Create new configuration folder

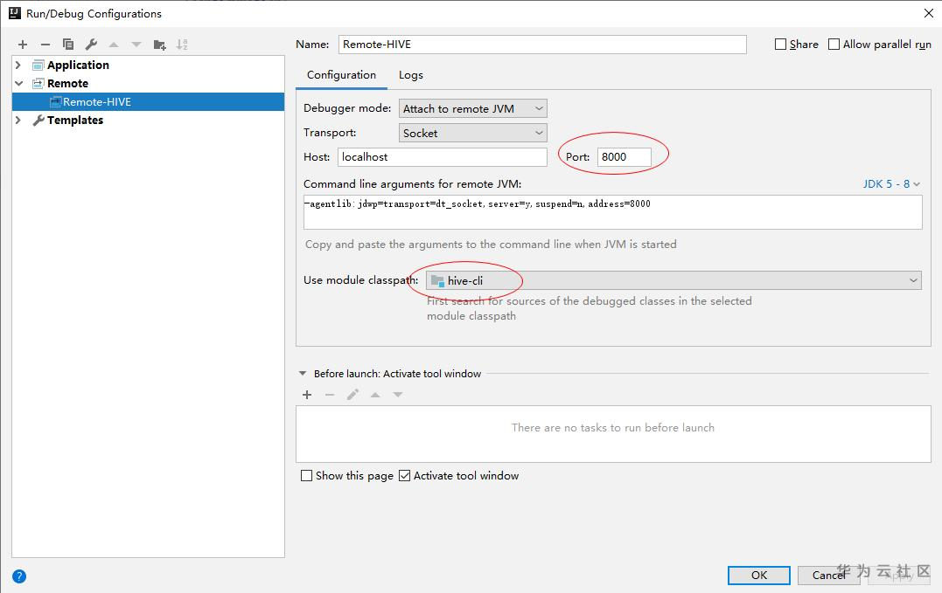click(x=159, y=45)
